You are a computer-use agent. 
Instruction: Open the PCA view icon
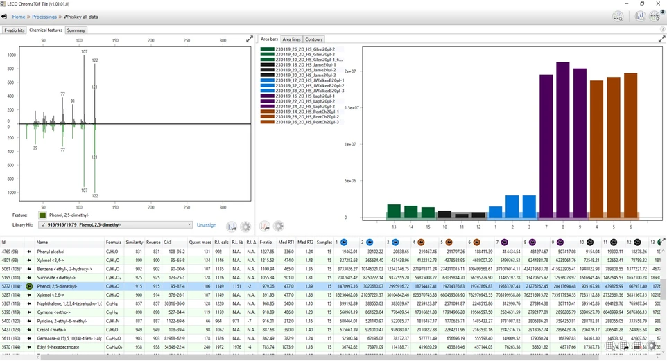pyautogui.click(x=618, y=17)
